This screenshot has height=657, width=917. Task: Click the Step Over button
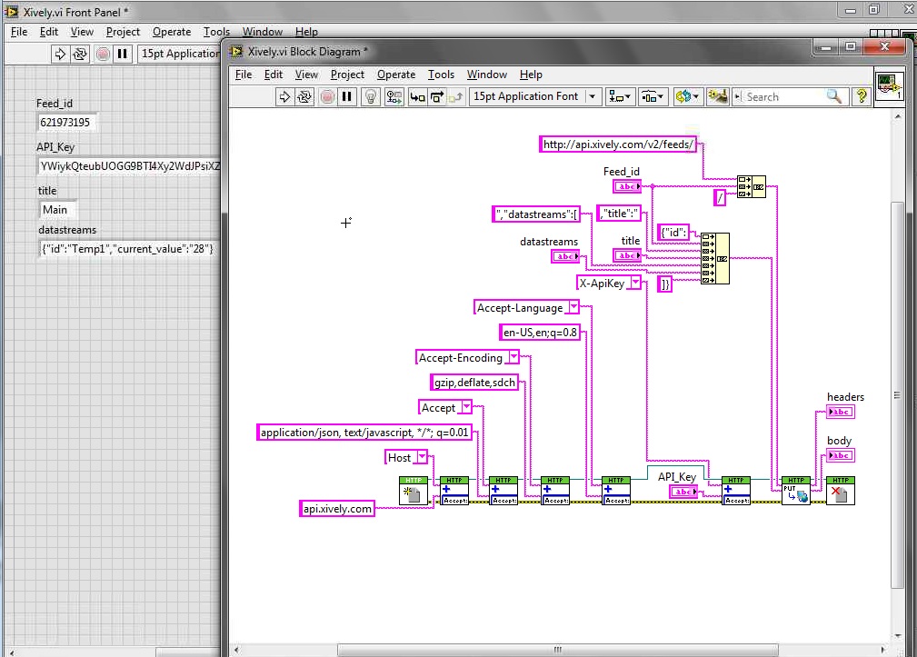coord(437,97)
